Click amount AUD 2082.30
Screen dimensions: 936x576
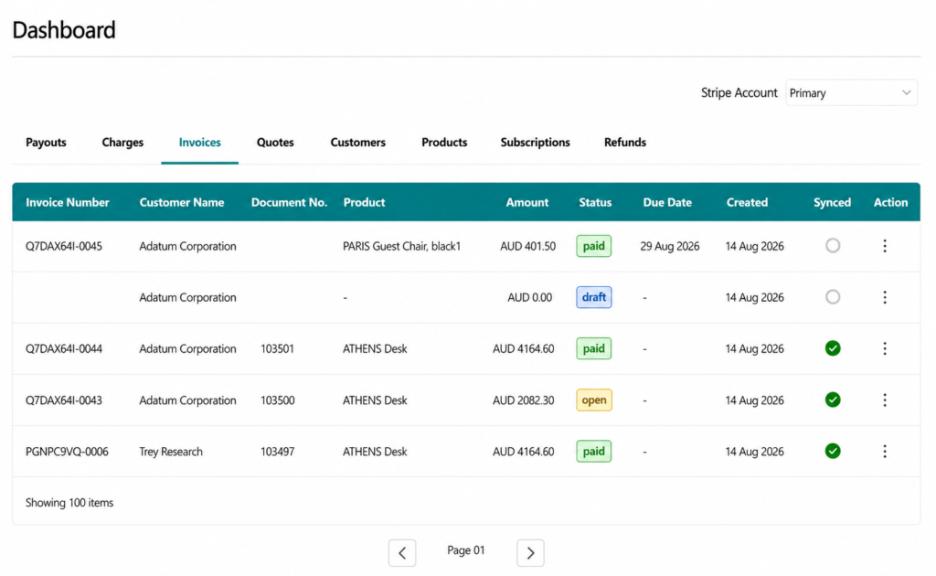(523, 400)
